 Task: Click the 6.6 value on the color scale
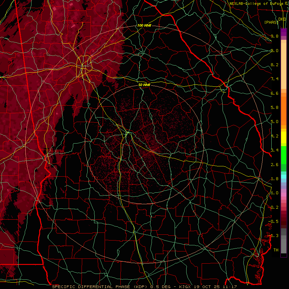275,93
